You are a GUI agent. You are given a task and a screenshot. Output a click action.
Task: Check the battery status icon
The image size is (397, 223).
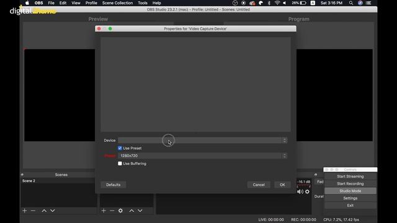pos(303,3)
